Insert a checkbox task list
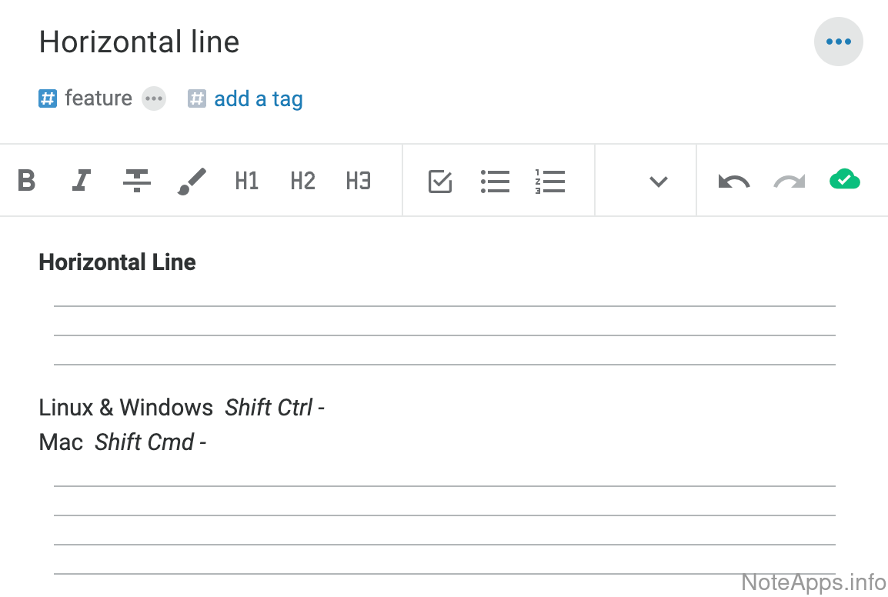 439,181
